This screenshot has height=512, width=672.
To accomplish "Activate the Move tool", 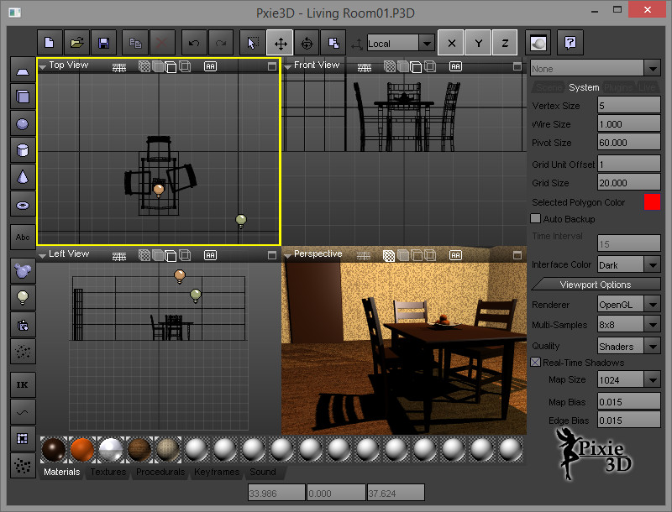I will 280,43.
